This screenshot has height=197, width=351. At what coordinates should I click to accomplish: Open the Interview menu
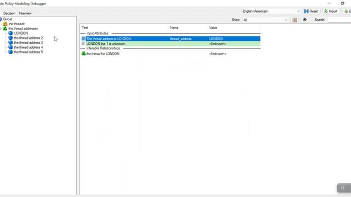pyautogui.click(x=25, y=13)
